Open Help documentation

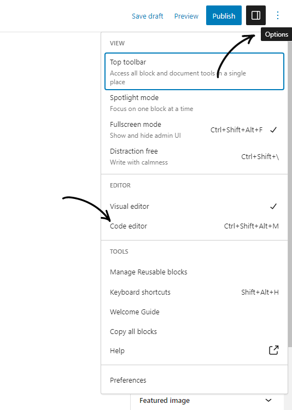[194, 350]
